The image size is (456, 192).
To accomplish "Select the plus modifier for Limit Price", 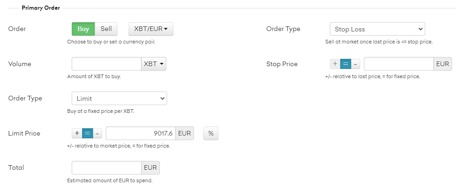I will coord(77,133).
